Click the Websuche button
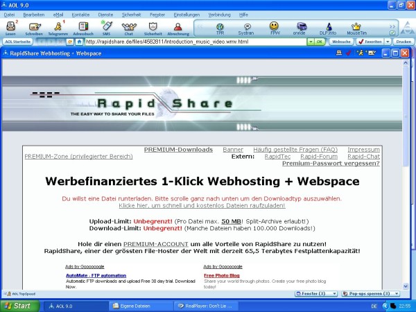416x312 pixels. click(x=341, y=42)
